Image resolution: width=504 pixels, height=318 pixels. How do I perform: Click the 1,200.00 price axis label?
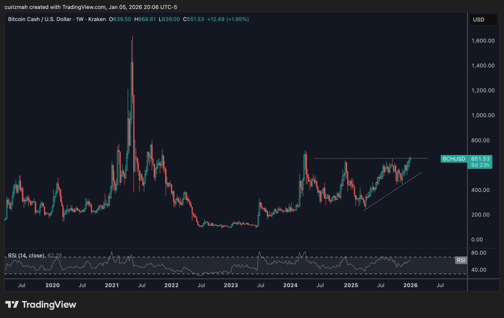(483, 90)
